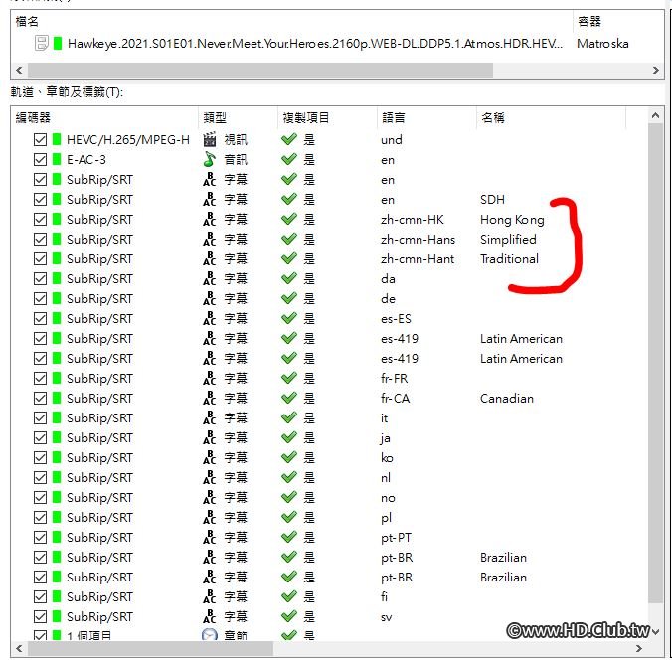Click the Traditional track name cell
672x664 pixels.
tap(510, 258)
